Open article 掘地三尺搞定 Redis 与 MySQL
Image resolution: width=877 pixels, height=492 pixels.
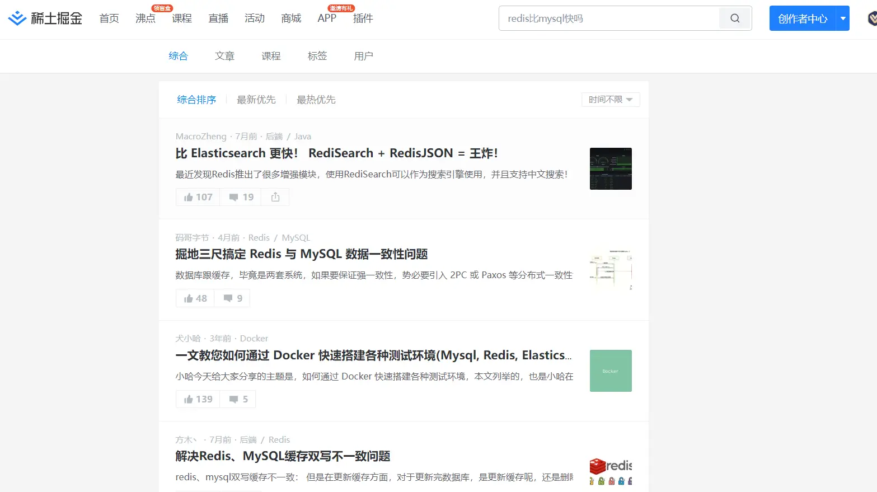tap(302, 254)
